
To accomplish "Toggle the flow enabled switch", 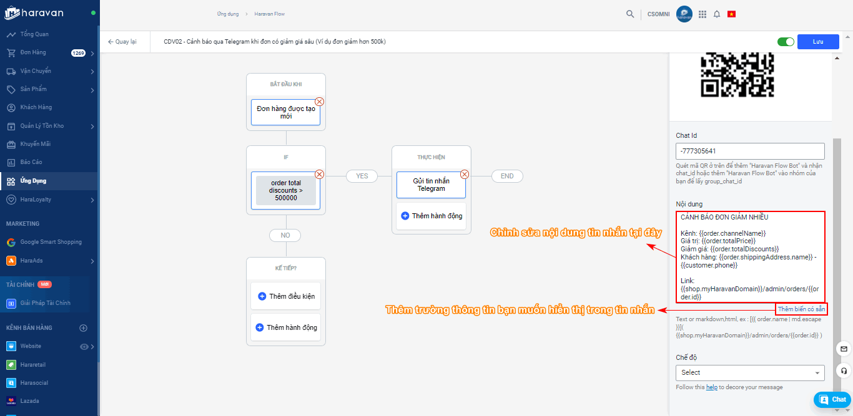I will pos(786,42).
